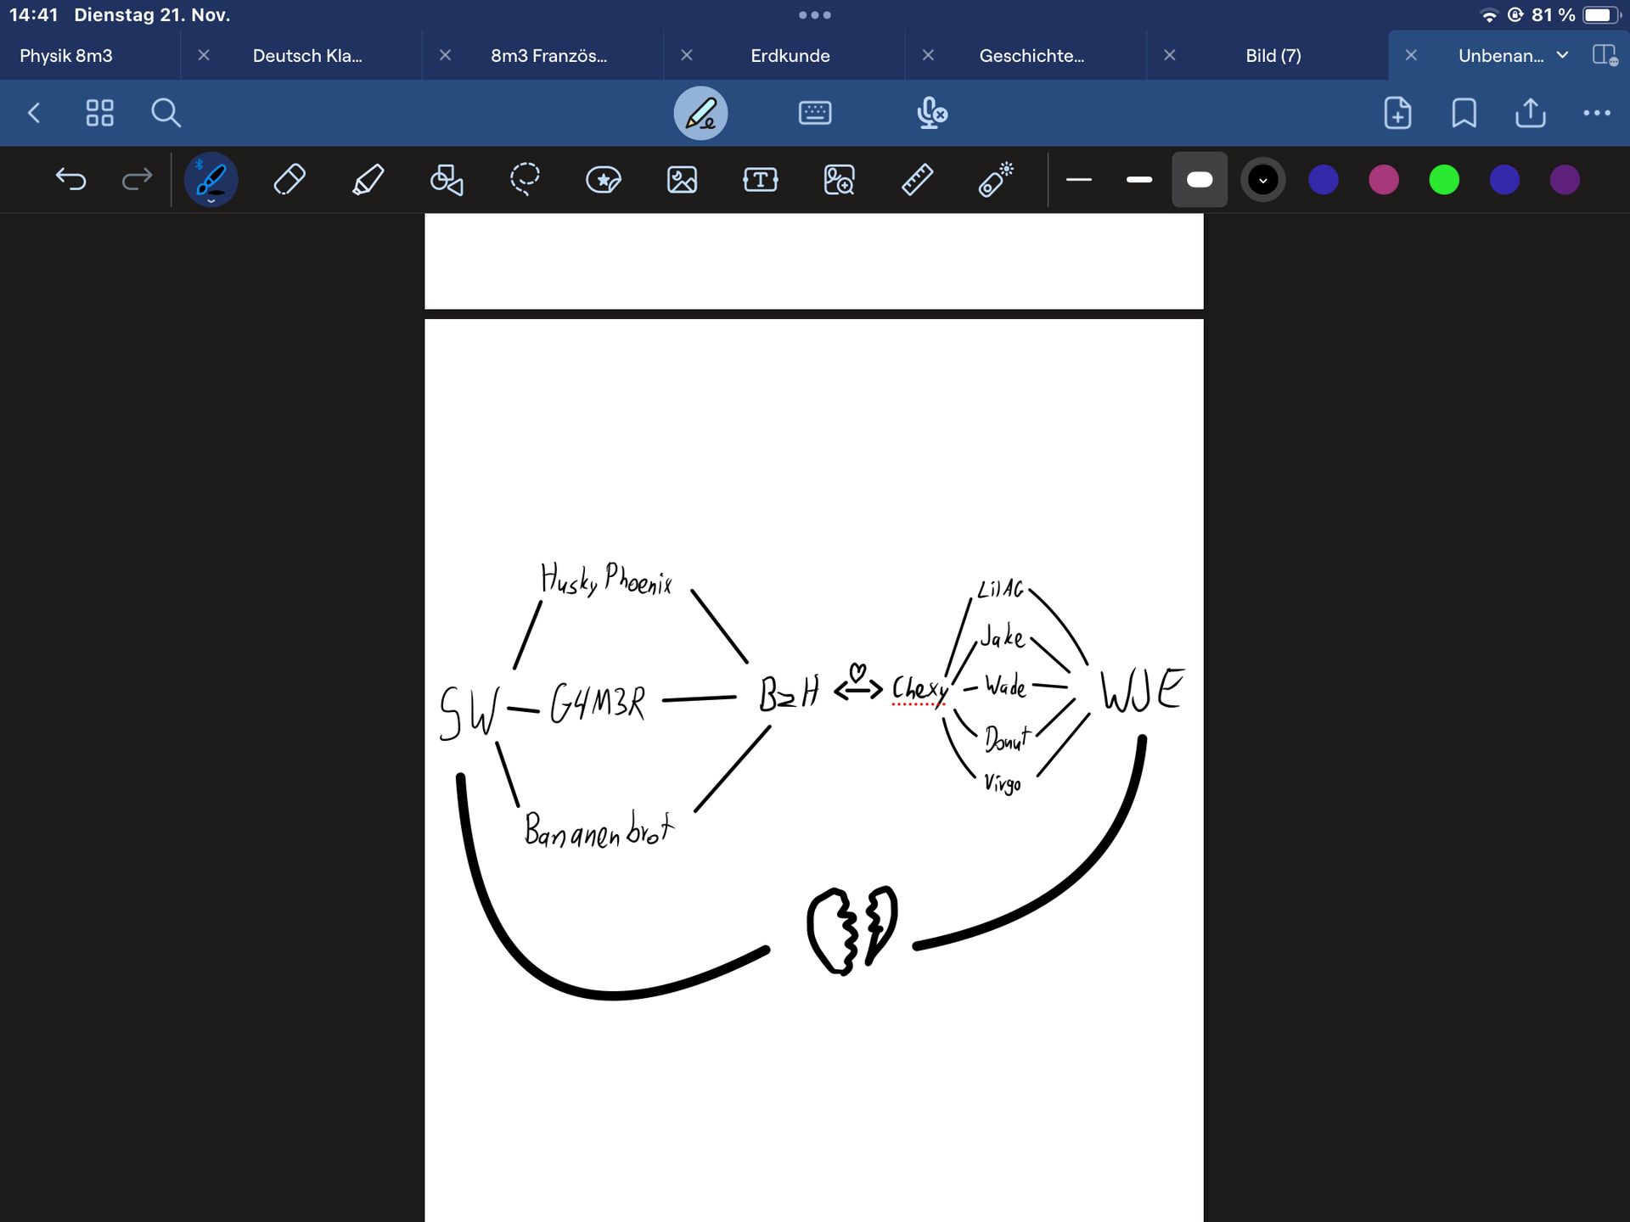Toggle the pen editing mode
The width and height of the screenshot is (1630, 1222).
coord(700,113)
